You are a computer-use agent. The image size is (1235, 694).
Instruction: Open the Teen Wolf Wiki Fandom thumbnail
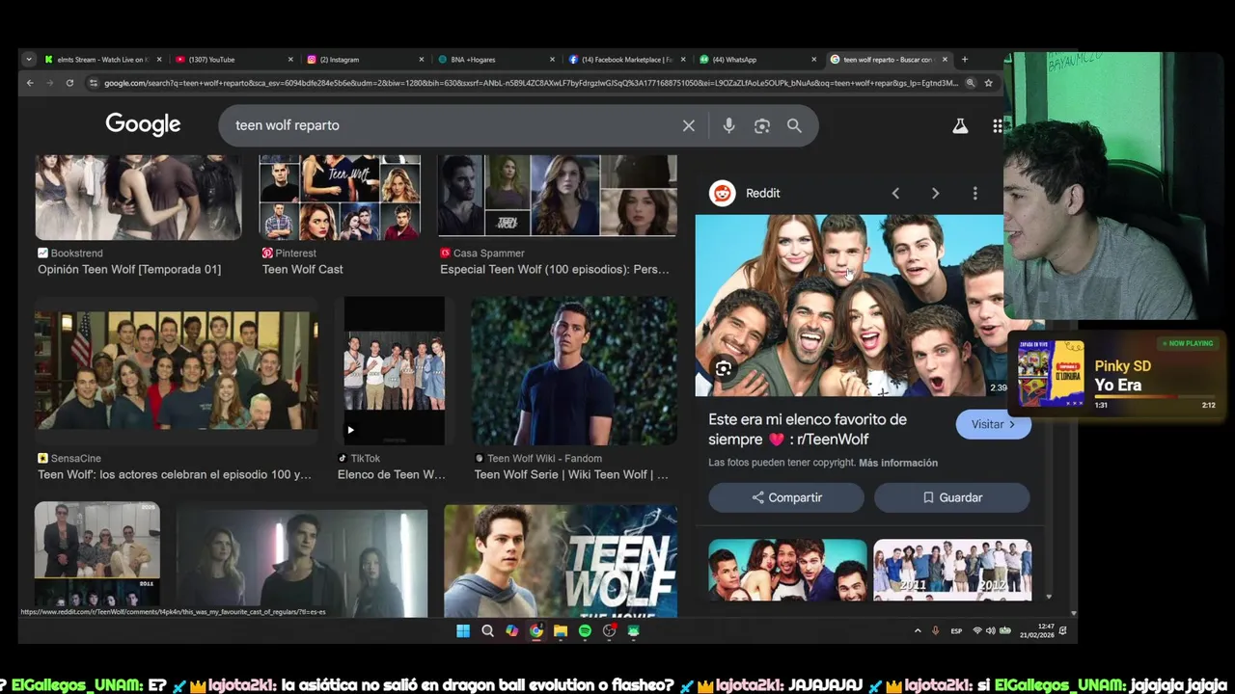pos(574,370)
